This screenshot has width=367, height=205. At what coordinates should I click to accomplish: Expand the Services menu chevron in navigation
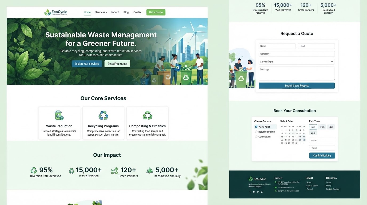[x=106, y=12]
